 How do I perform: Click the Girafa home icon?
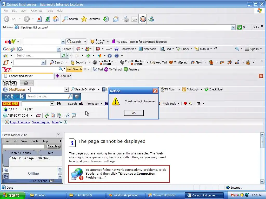point(6,170)
